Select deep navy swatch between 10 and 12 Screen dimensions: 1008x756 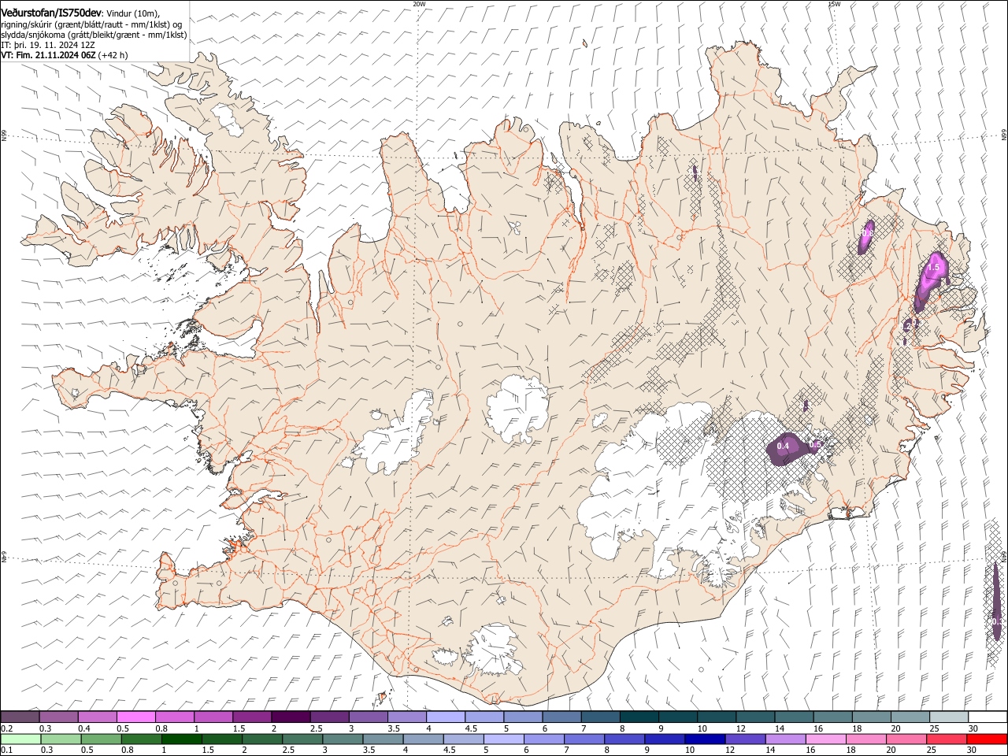pos(705,739)
